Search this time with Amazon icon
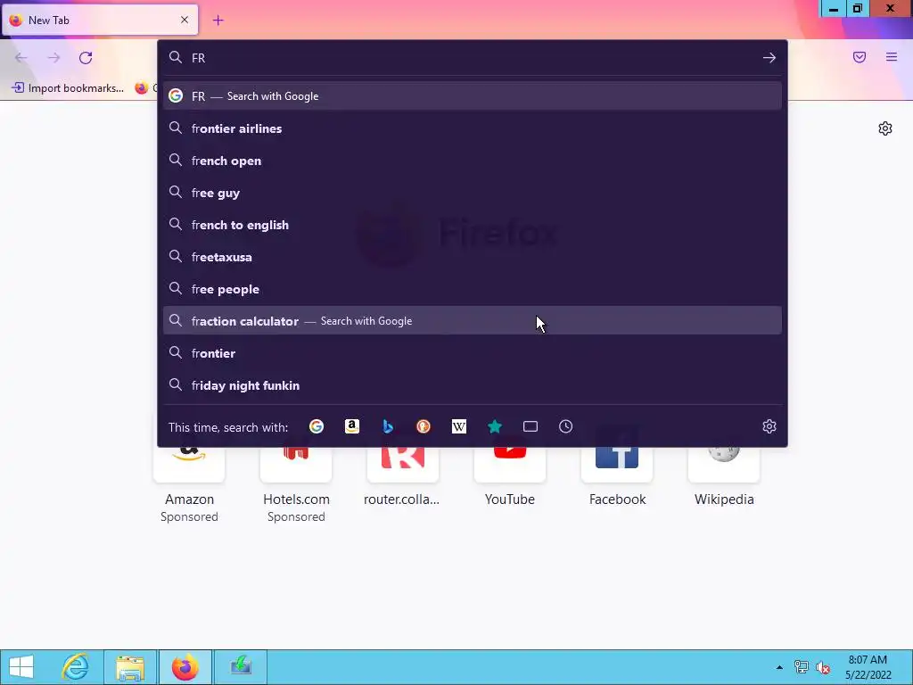913x685 pixels. click(351, 427)
